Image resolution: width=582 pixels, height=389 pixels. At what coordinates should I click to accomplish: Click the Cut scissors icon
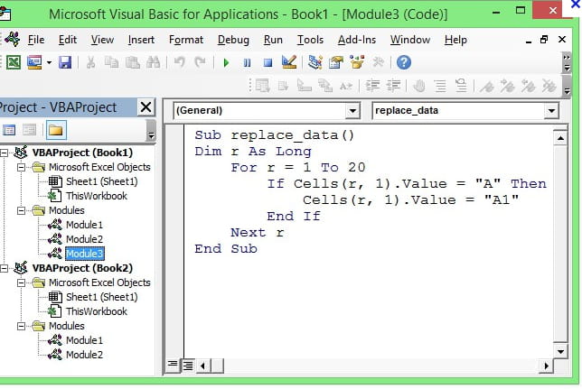click(x=90, y=62)
